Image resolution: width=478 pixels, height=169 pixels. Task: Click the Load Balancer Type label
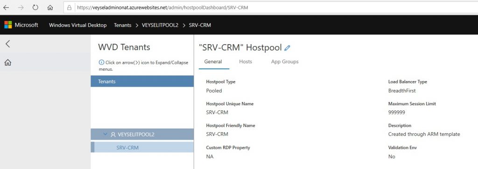coord(408,82)
